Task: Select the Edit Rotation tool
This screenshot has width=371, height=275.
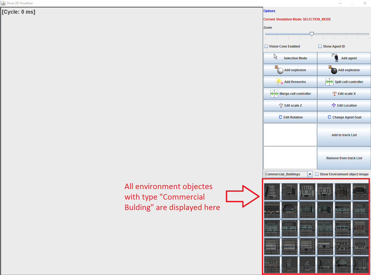Action: (x=290, y=117)
